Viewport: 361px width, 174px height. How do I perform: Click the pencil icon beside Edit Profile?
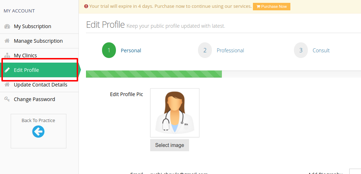7,70
